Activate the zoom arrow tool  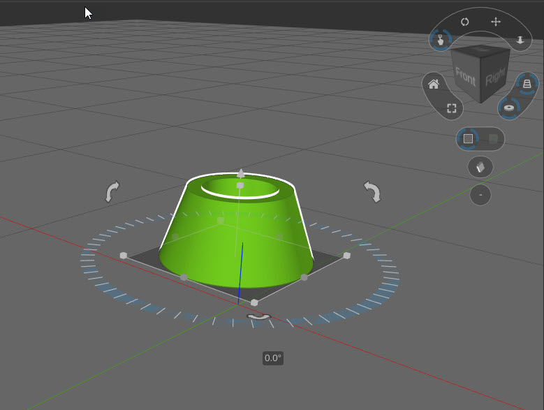point(520,40)
